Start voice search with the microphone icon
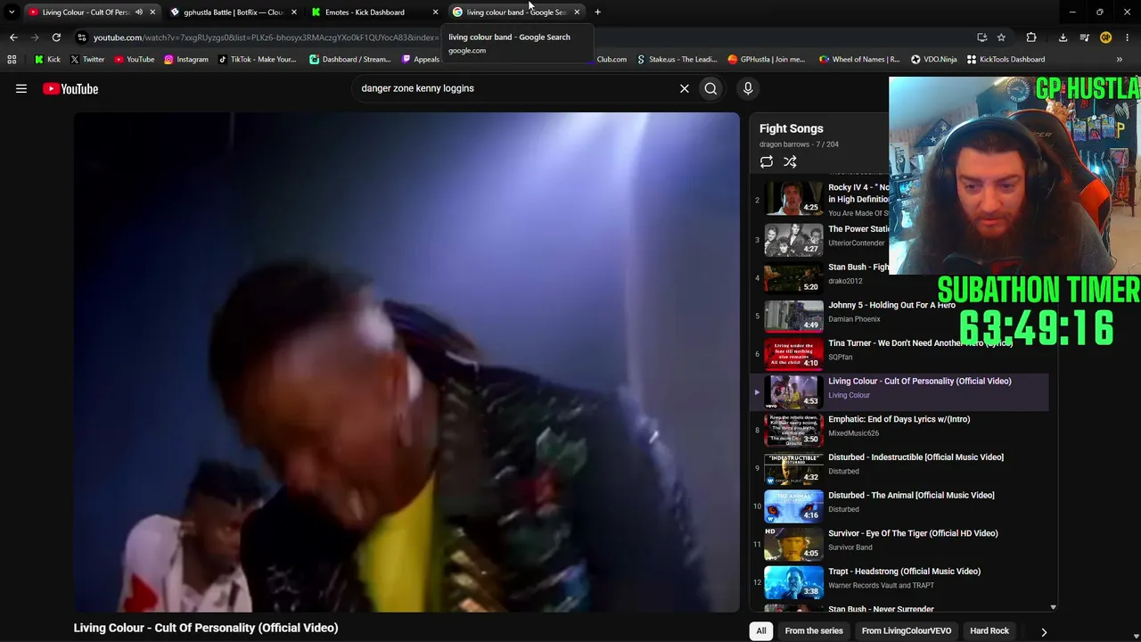 click(748, 88)
